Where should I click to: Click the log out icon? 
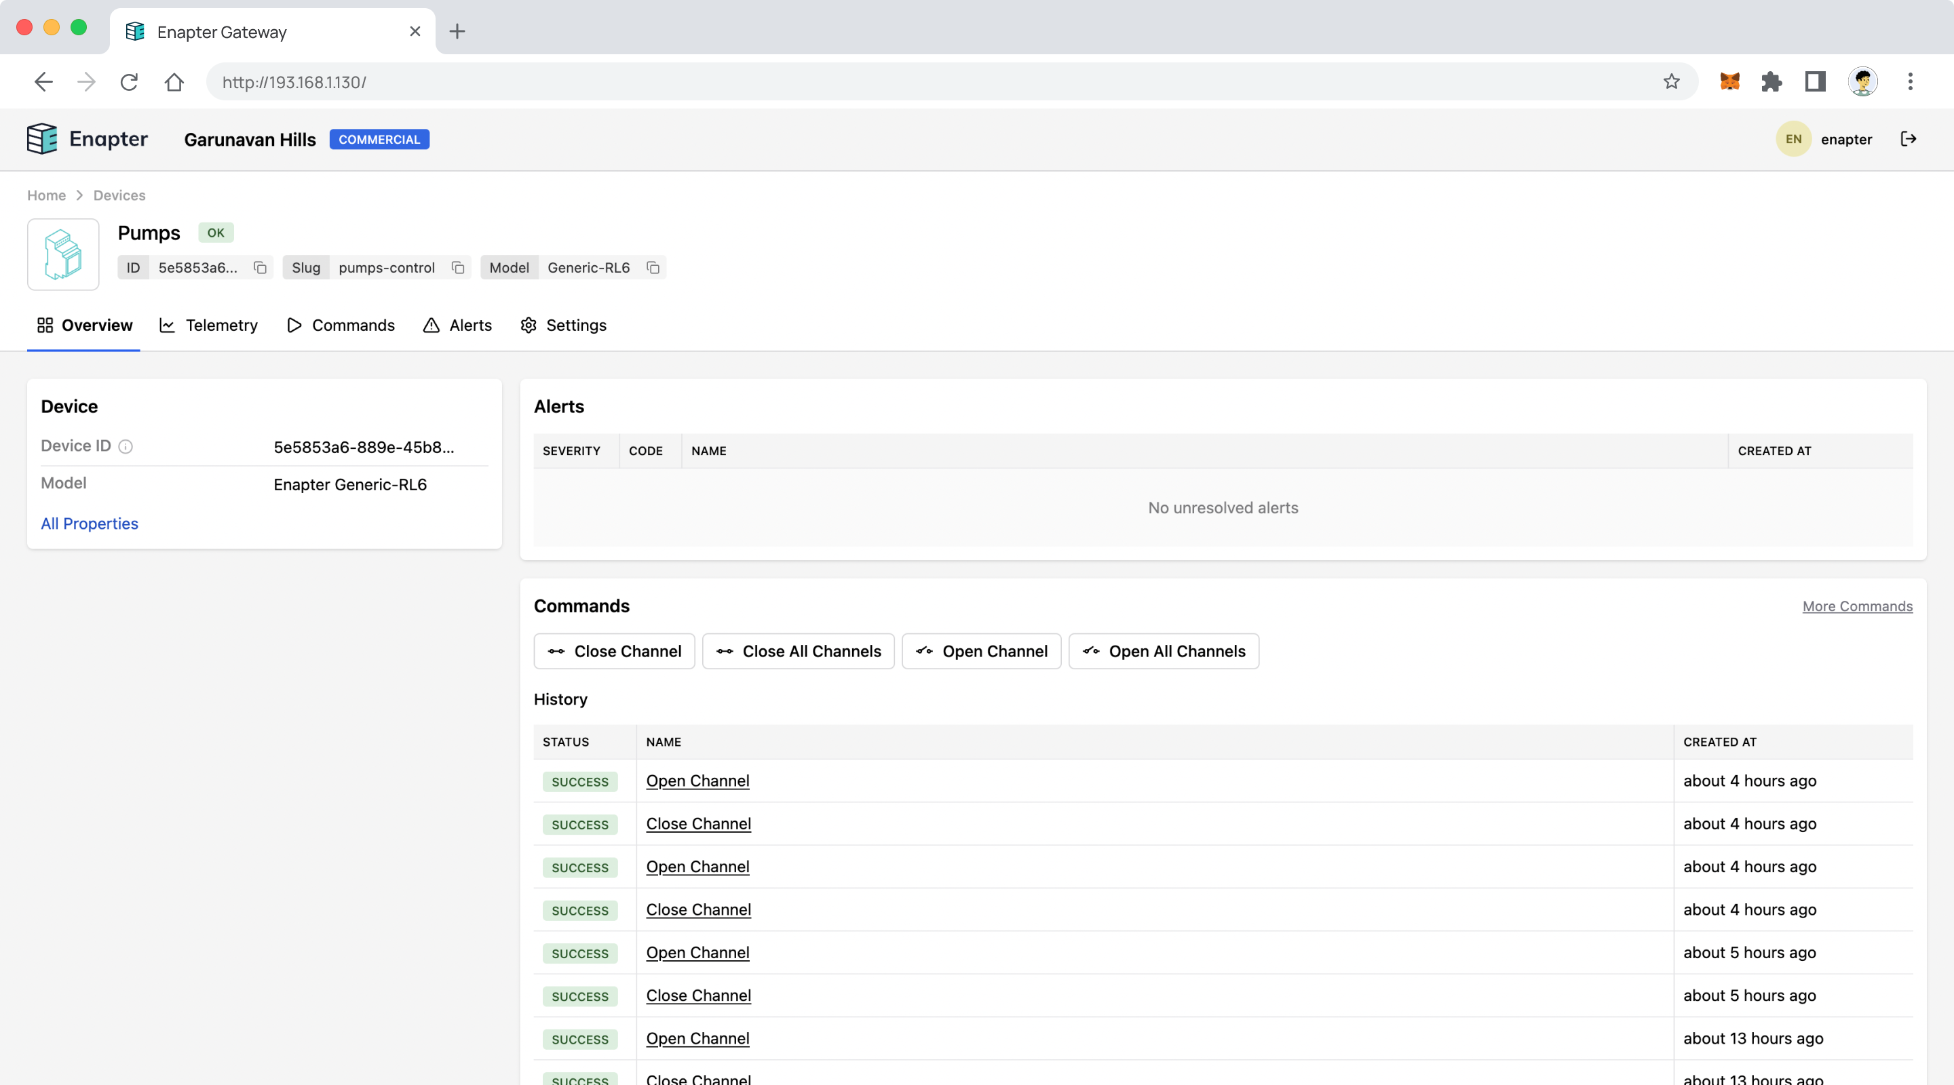(1909, 139)
